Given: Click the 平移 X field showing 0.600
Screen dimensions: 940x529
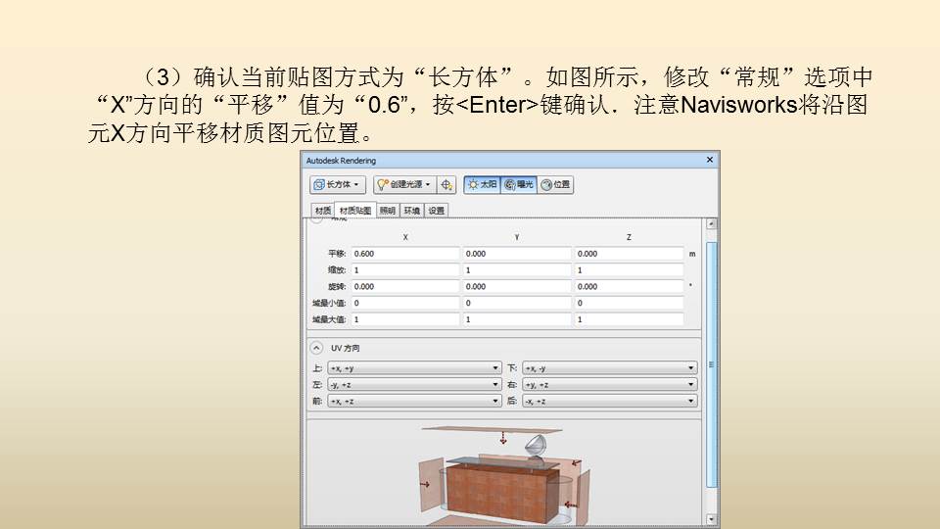Looking at the screenshot, I should (x=405, y=254).
